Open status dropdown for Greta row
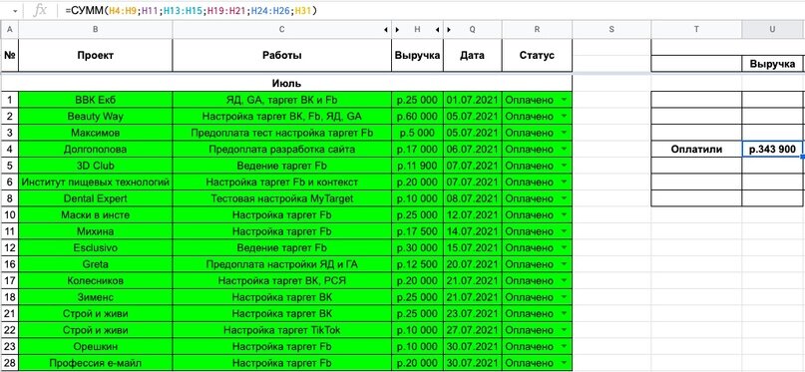The height and width of the screenshot is (372, 805). click(x=565, y=264)
